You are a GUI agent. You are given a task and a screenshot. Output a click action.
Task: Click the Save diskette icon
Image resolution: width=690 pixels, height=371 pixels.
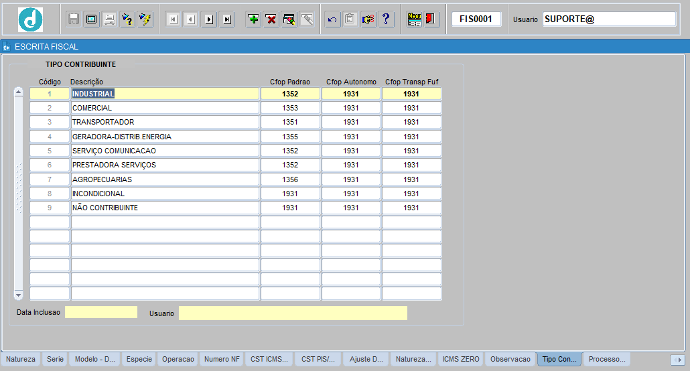pos(74,19)
